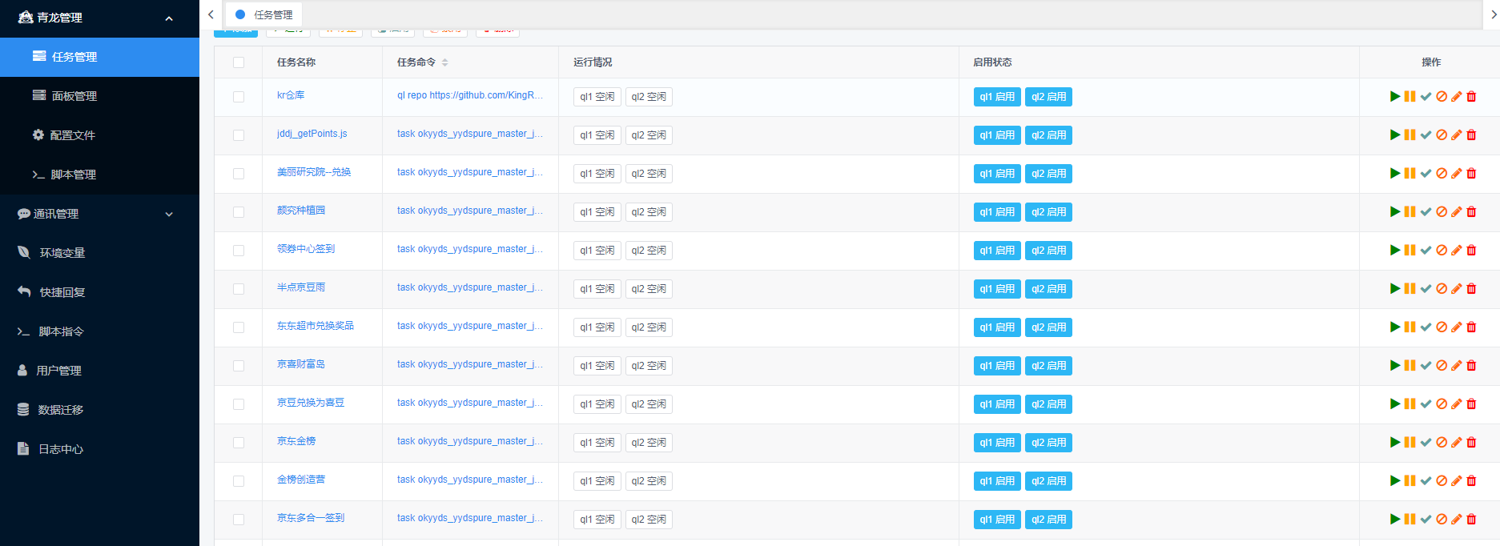Click ql2 启用 button for 京东金榜
This screenshot has width=1500, height=546.
pos(1048,443)
